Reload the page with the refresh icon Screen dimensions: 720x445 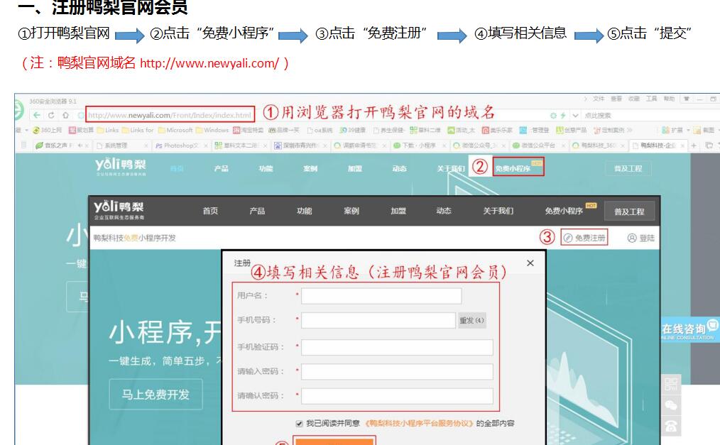(x=50, y=115)
